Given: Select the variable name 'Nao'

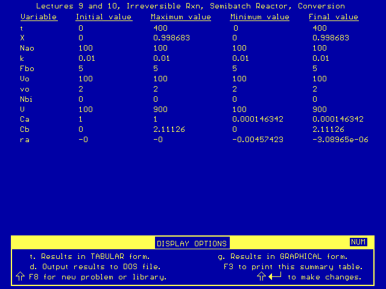Looking at the screenshot, I should (27, 48).
